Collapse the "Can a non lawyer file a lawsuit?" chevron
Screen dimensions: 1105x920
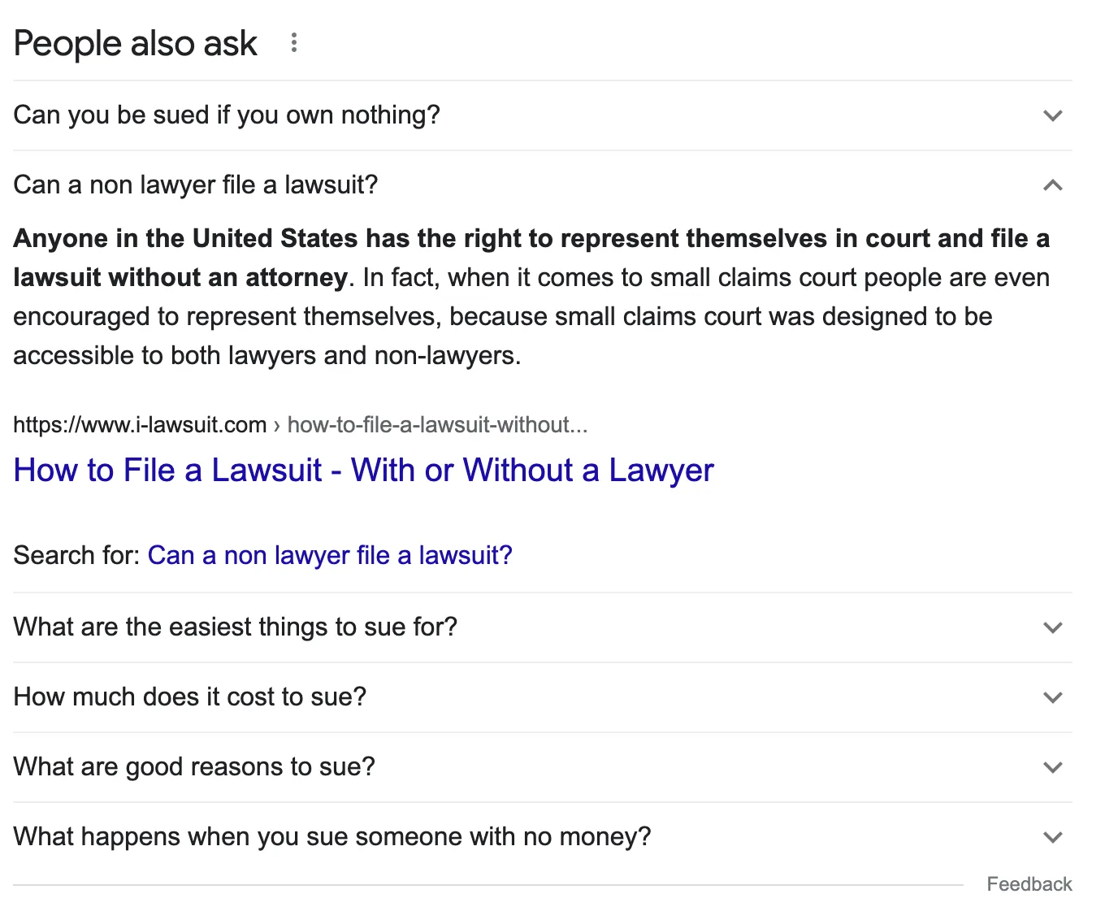coord(1052,185)
